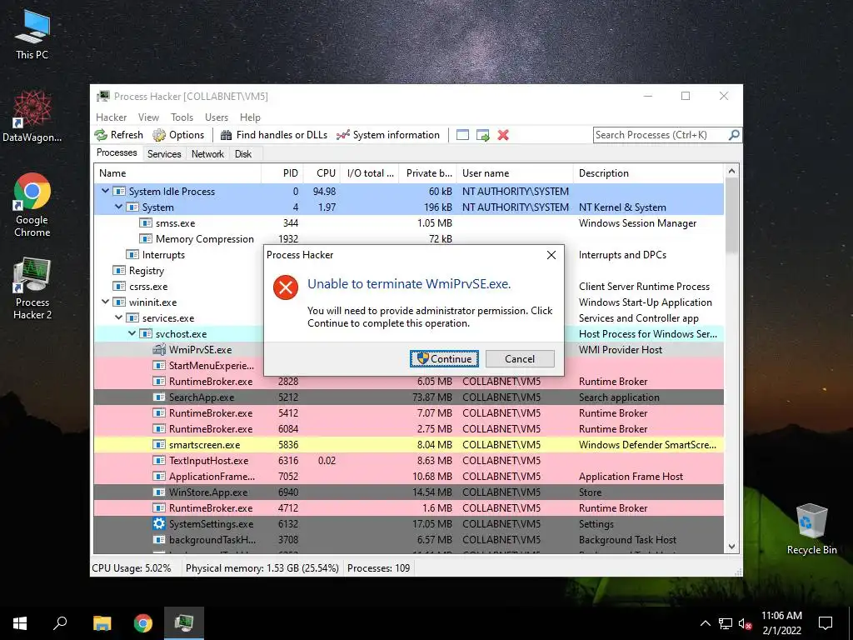Click the Memory Compression process icon
Screen dimensions: 853x640
145,239
